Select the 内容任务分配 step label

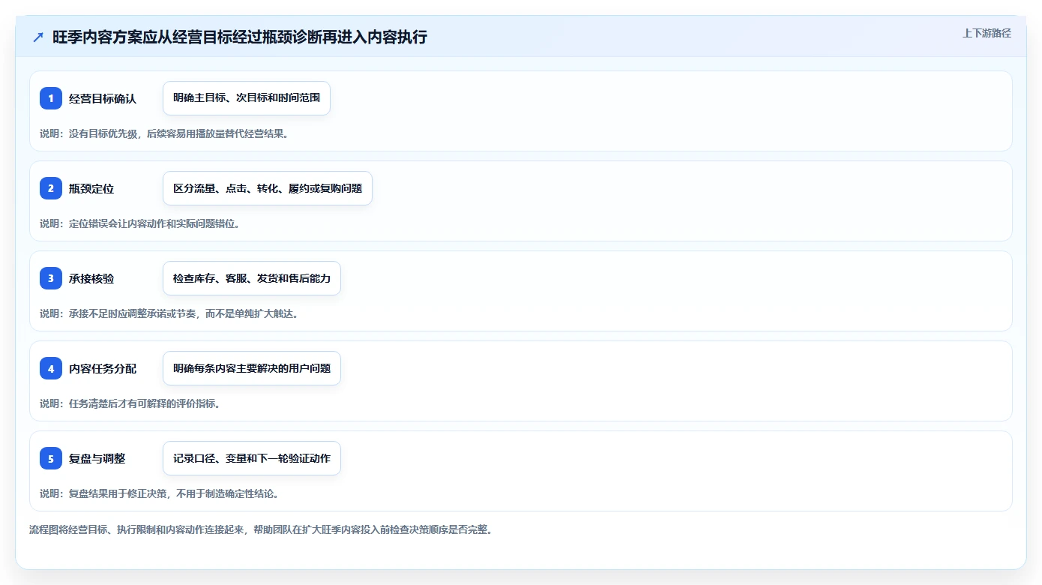[103, 368]
